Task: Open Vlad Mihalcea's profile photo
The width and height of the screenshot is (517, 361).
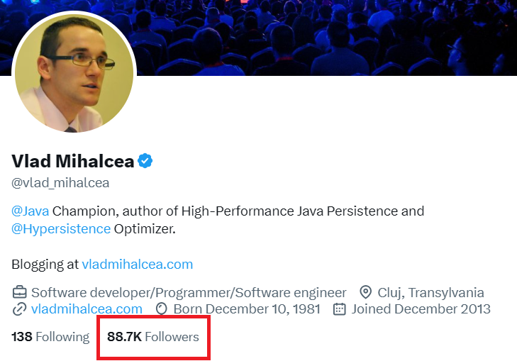Action: click(74, 74)
